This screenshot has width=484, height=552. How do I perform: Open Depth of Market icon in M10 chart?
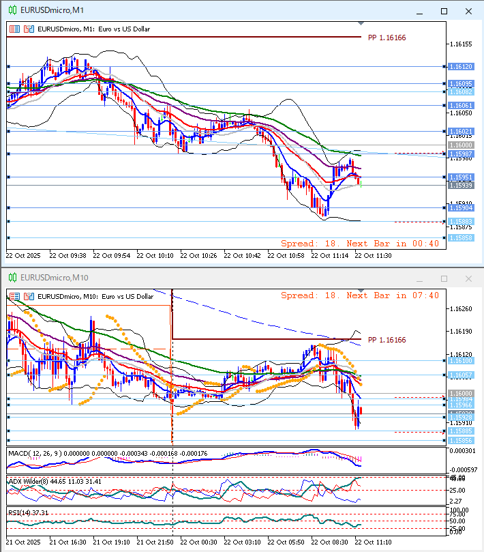tap(29, 296)
